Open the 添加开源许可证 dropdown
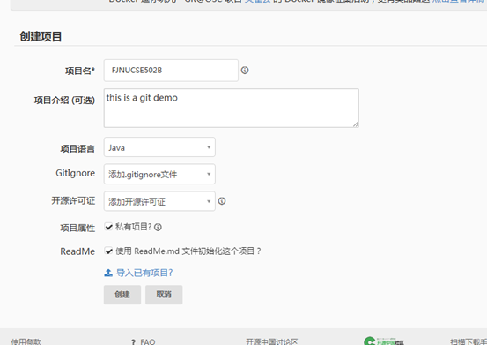487x345 pixels. [159, 201]
